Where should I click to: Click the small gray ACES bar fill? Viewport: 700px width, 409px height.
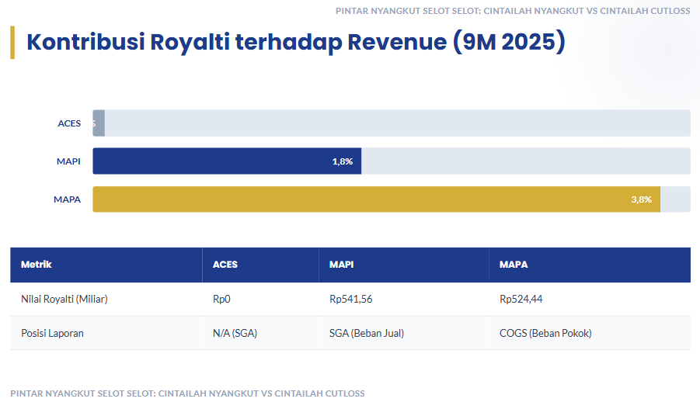point(99,123)
